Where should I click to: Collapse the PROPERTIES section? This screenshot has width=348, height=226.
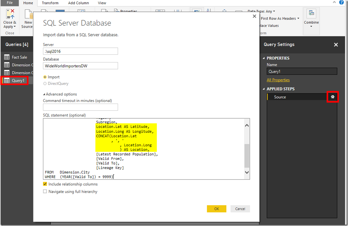point(264,58)
